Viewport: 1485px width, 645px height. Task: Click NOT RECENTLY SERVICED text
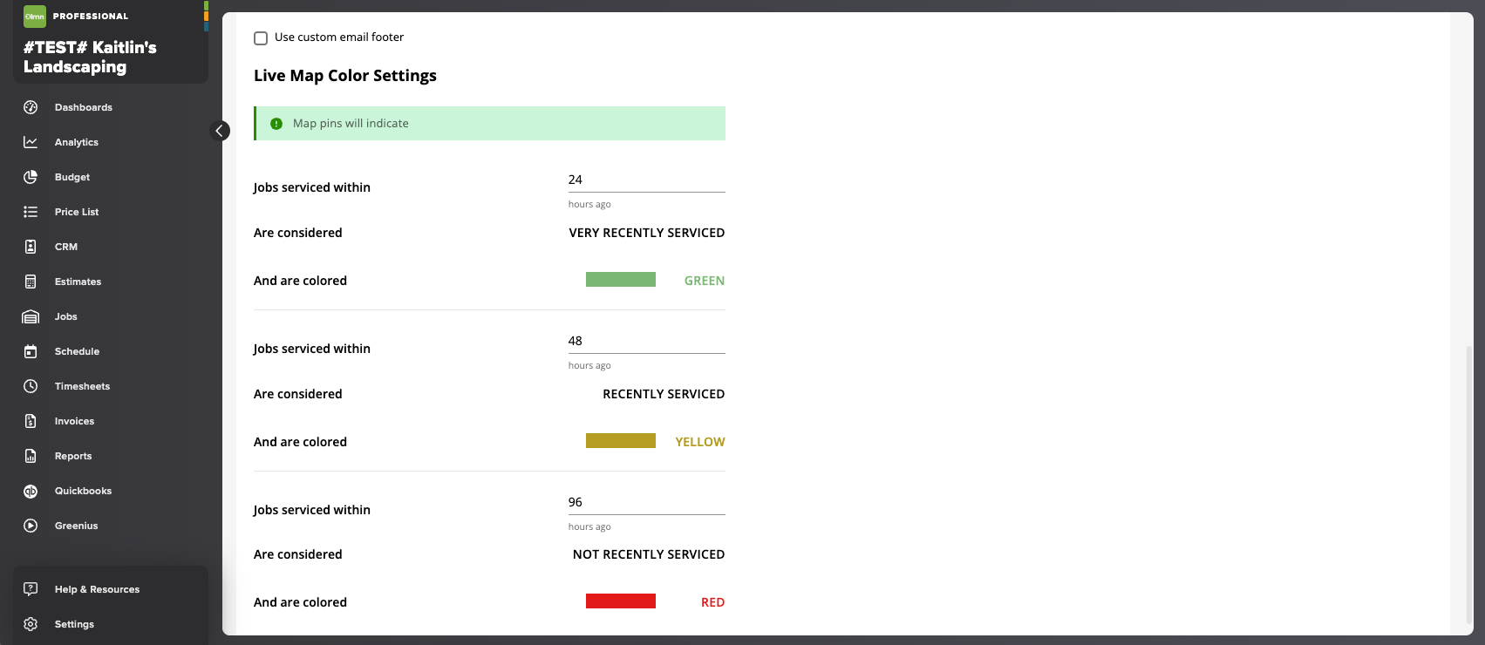[x=649, y=554]
